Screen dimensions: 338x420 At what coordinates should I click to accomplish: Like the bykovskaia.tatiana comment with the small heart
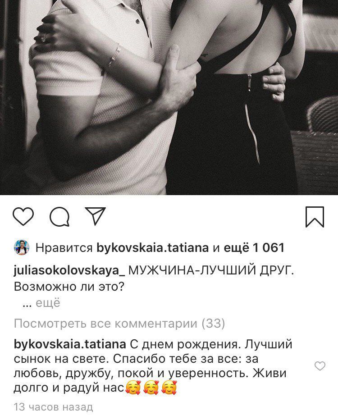tap(320, 366)
